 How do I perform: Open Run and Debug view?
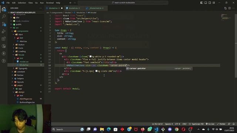(4, 31)
